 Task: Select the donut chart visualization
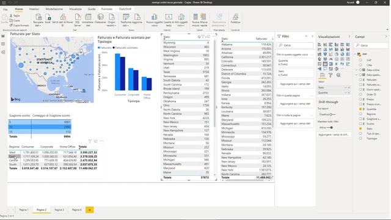(342, 54)
